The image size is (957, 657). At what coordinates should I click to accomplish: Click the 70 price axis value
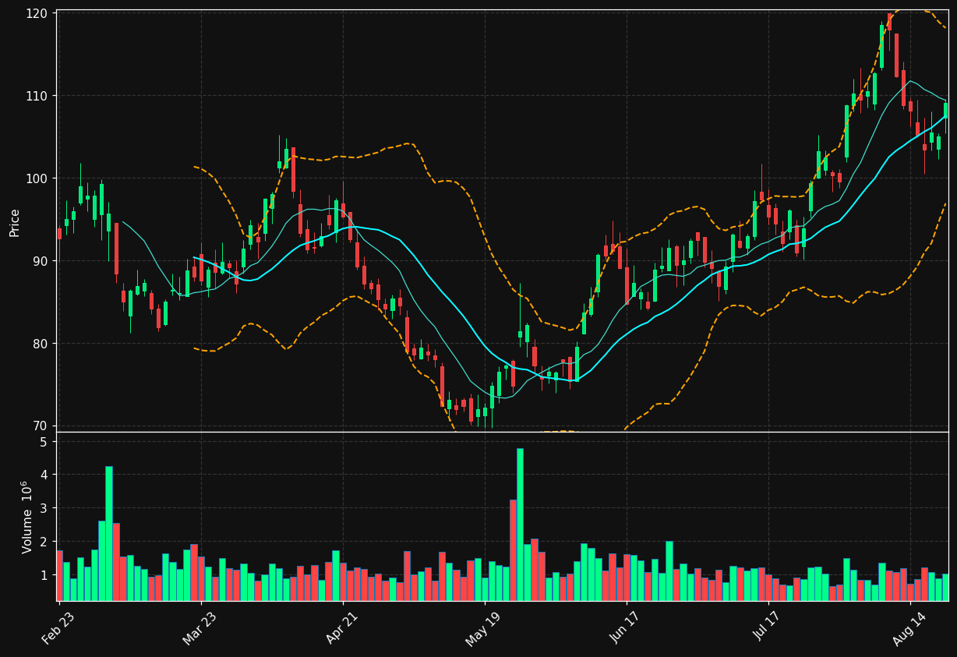point(41,426)
